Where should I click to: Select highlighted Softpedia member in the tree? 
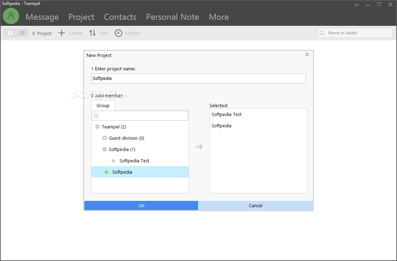click(140, 172)
